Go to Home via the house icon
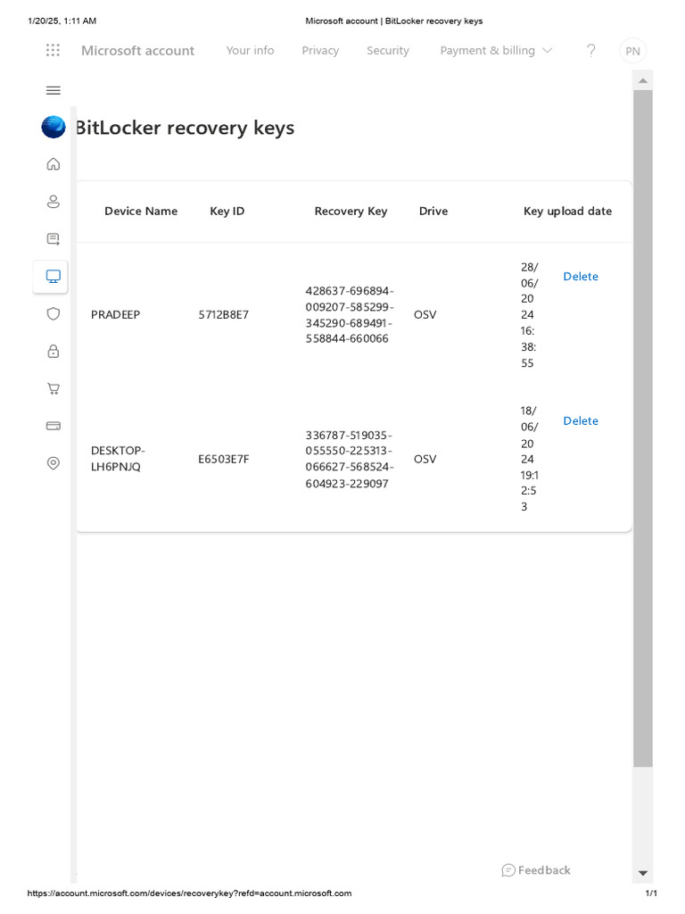 tap(53, 164)
